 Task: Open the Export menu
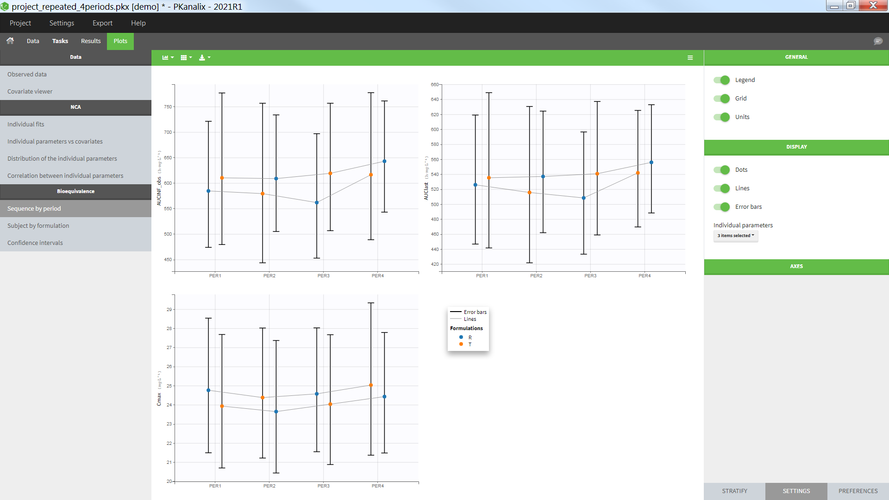click(102, 23)
